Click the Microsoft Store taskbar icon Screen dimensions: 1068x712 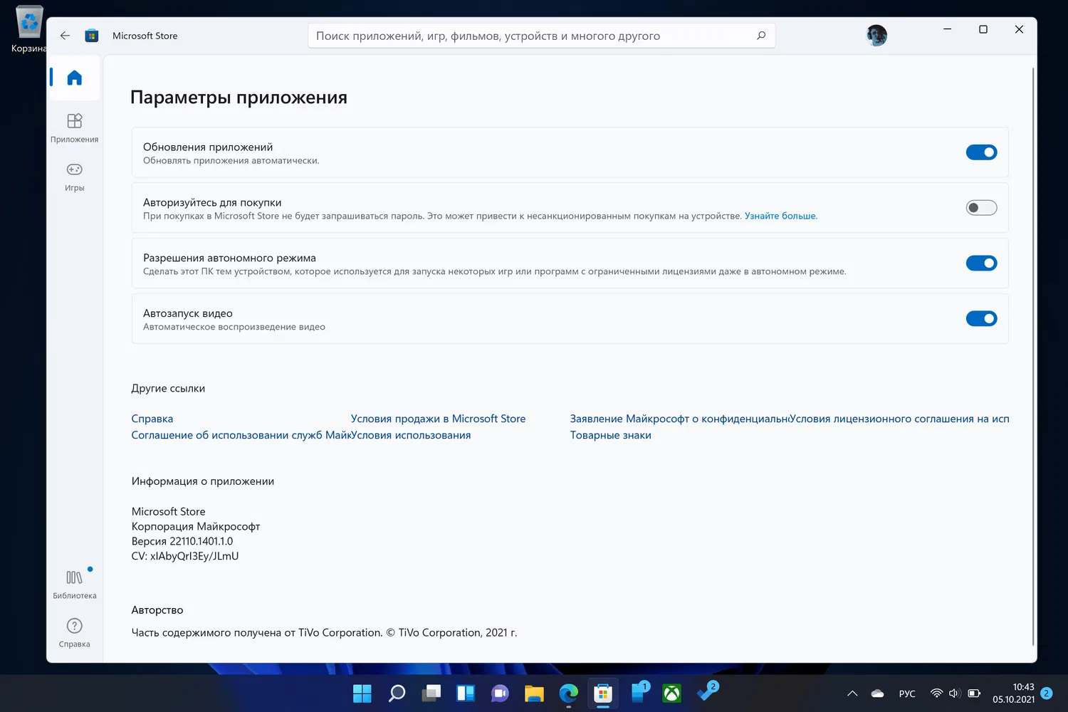coord(603,693)
